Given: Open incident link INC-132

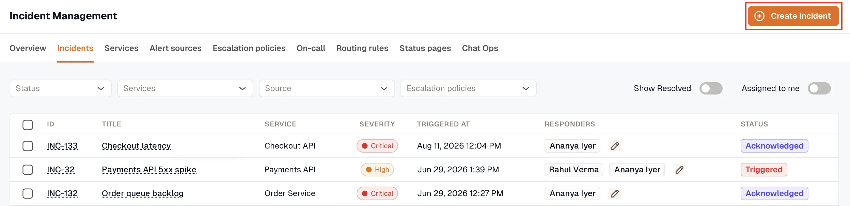Looking at the screenshot, I should click(x=62, y=193).
